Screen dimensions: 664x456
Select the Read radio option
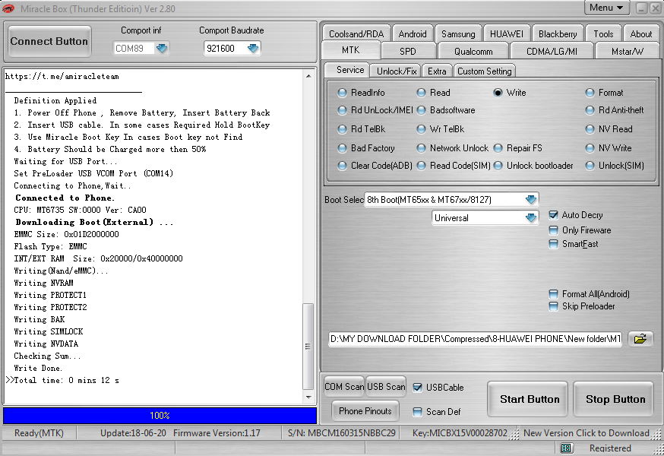421,93
